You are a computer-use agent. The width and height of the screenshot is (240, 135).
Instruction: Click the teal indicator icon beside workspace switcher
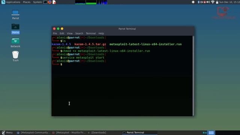click(205, 133)
